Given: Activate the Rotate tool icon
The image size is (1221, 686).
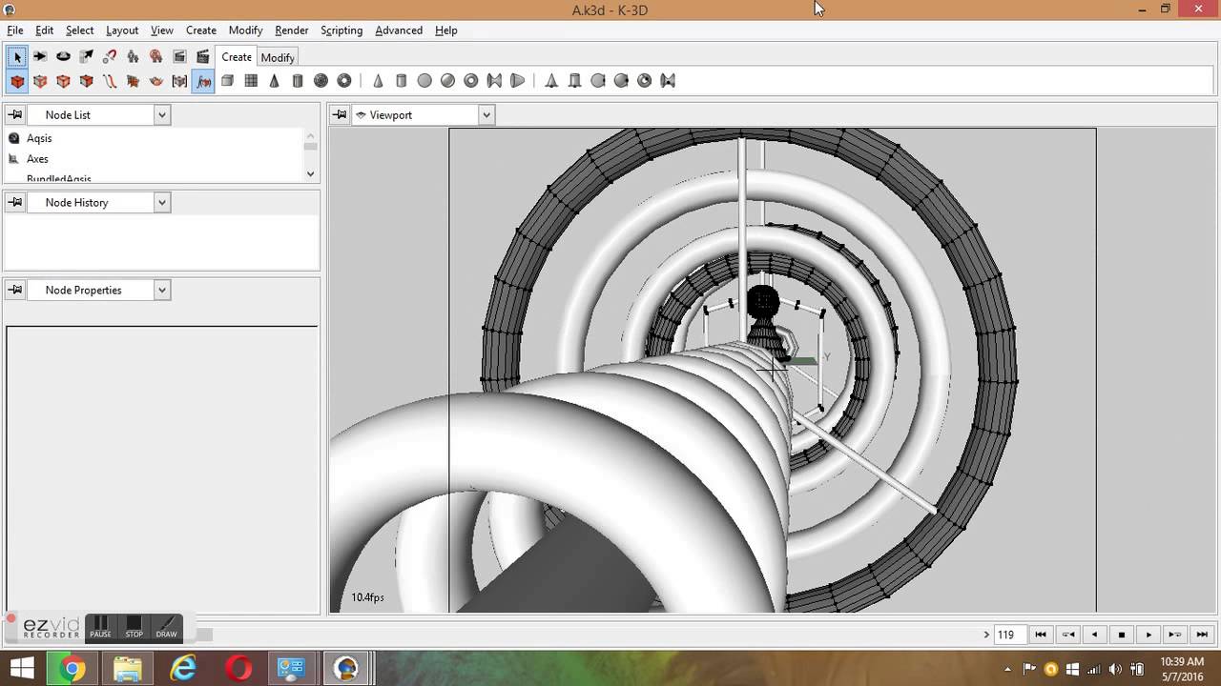Looking at the screenshot, I should pyautogui.click(x=63, y=57).
